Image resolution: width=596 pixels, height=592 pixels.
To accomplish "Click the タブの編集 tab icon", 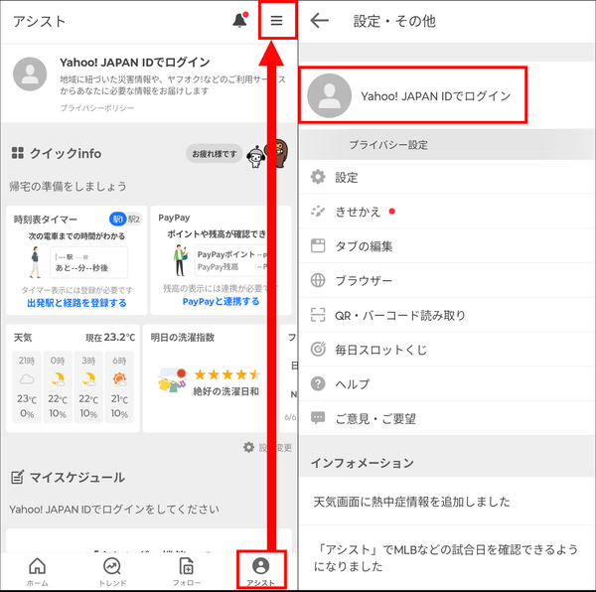I will (318, 246).
